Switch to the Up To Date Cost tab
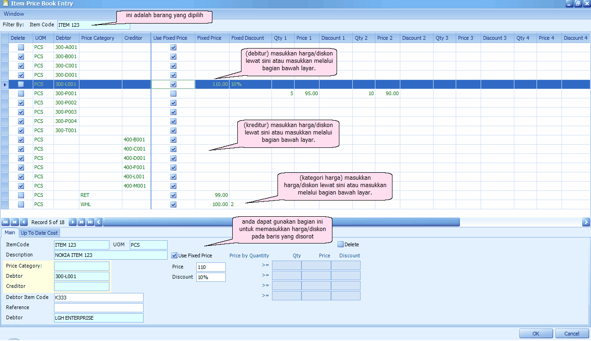This screenshot has height=341, width=591. pyautogui.click(x=39, y=233)
